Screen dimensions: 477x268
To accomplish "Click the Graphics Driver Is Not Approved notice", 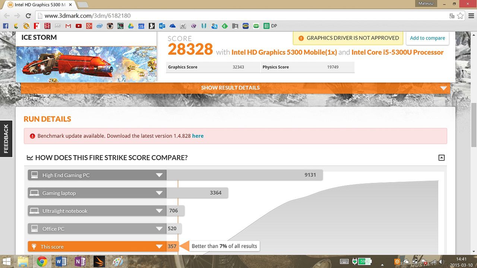I will click(x=348, y=38).
